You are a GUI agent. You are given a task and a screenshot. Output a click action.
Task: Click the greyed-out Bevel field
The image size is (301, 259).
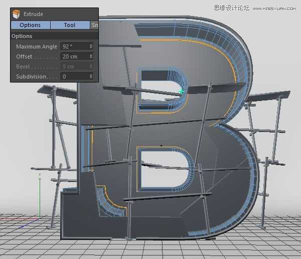click(74, 66)
